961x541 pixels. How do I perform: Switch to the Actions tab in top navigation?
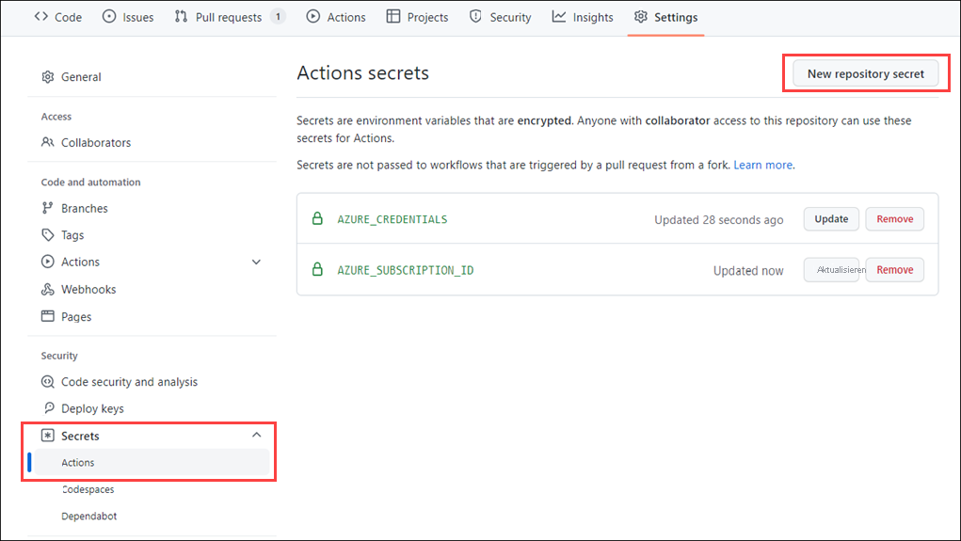pos(336,17)
